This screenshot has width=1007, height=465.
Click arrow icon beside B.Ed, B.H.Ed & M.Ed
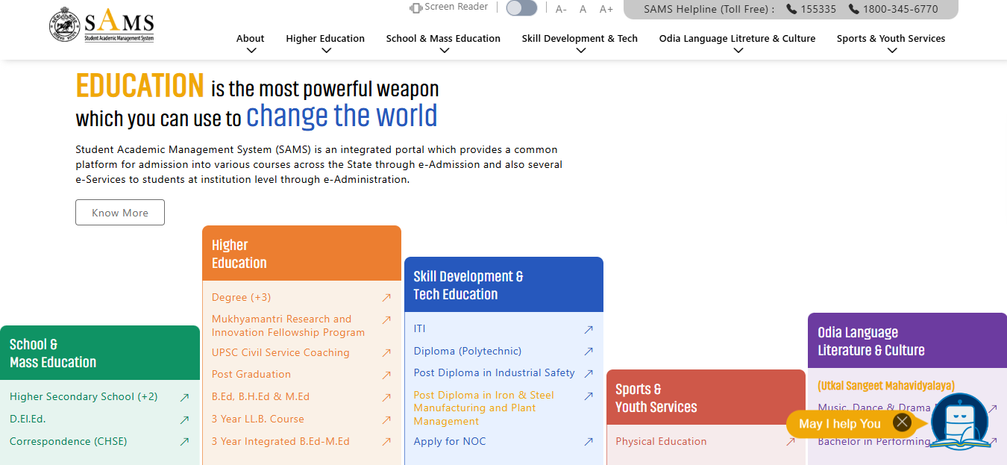(x=386, y=397)
